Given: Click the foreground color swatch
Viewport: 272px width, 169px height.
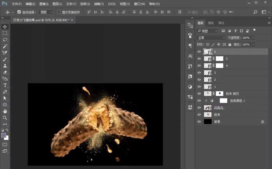Looking at the screenshot, I should (x=4, y=135).
